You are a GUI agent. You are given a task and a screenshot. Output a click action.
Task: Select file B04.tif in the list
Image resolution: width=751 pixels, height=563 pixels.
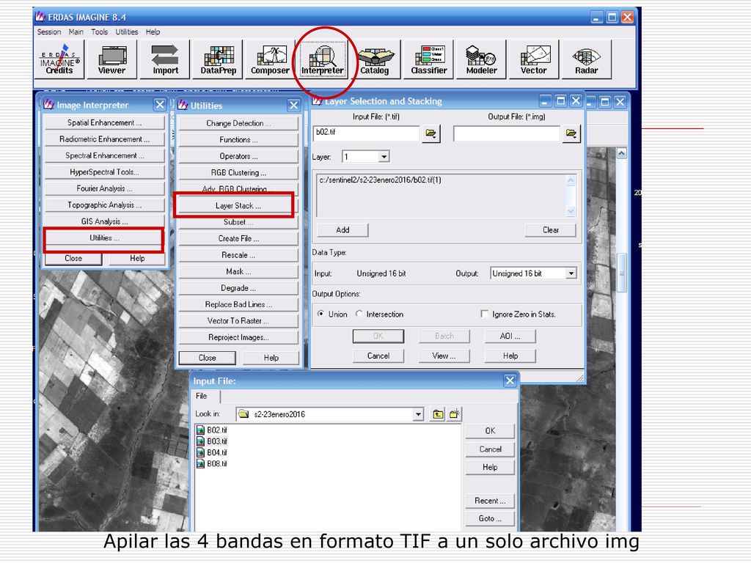pos(212,452)
